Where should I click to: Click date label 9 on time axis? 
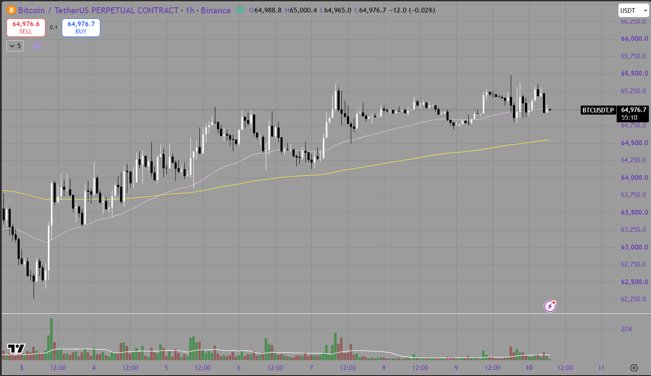pyautogui.click(x=456, y=368)
